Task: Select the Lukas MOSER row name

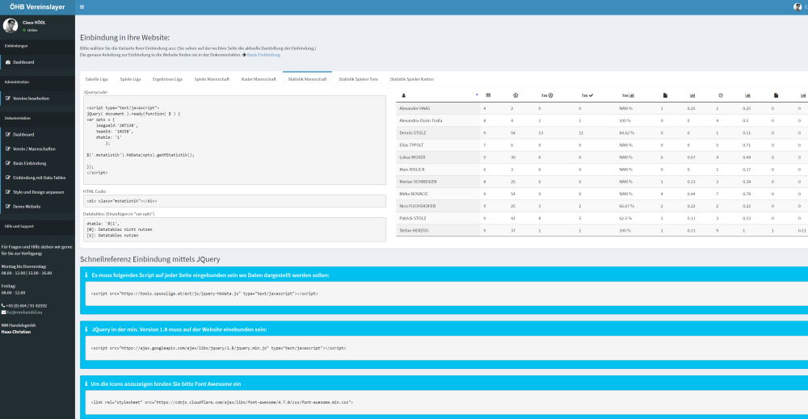Action: 412,157
